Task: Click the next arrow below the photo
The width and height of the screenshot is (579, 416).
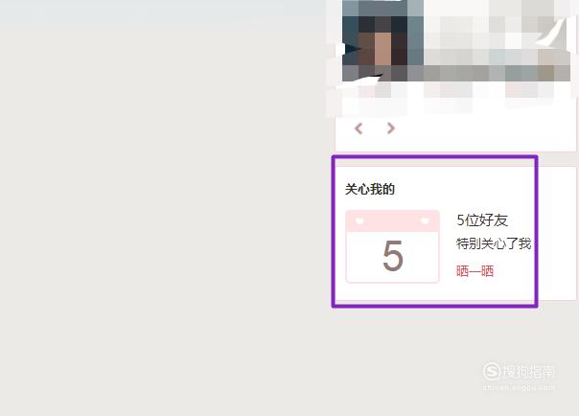Action: (391, 128)
